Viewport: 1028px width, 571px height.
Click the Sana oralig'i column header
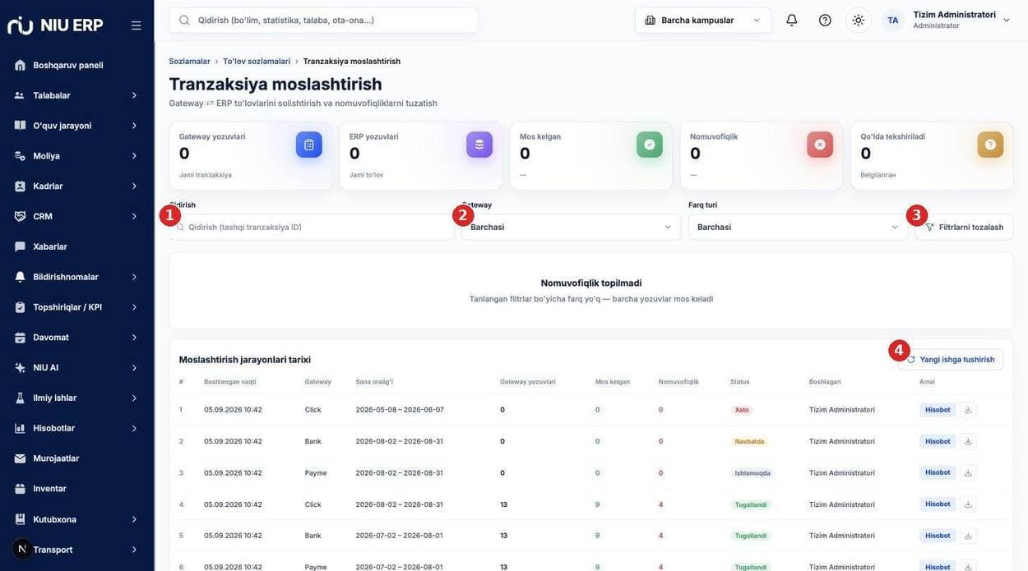point(374,382)
